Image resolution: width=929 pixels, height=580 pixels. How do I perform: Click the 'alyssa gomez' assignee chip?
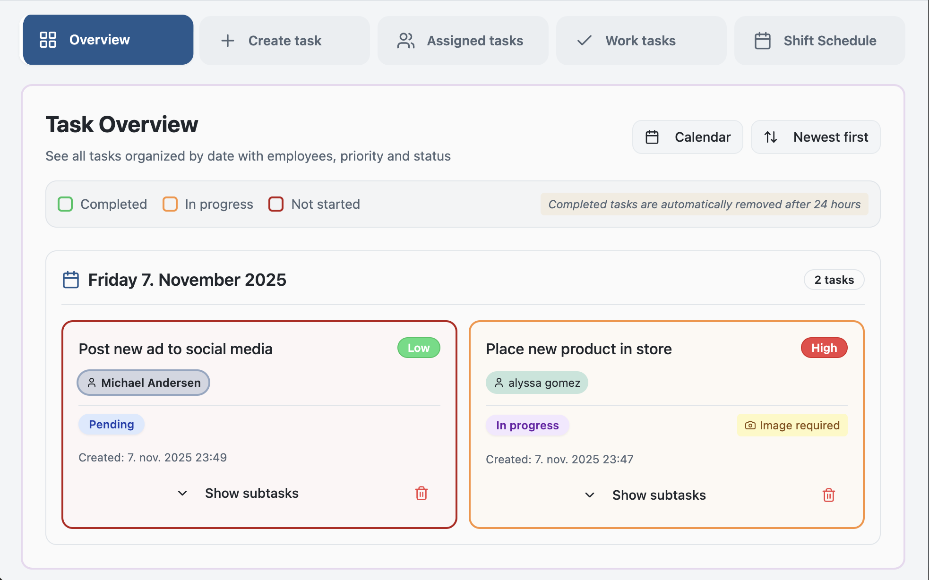(x=537, y=383)
